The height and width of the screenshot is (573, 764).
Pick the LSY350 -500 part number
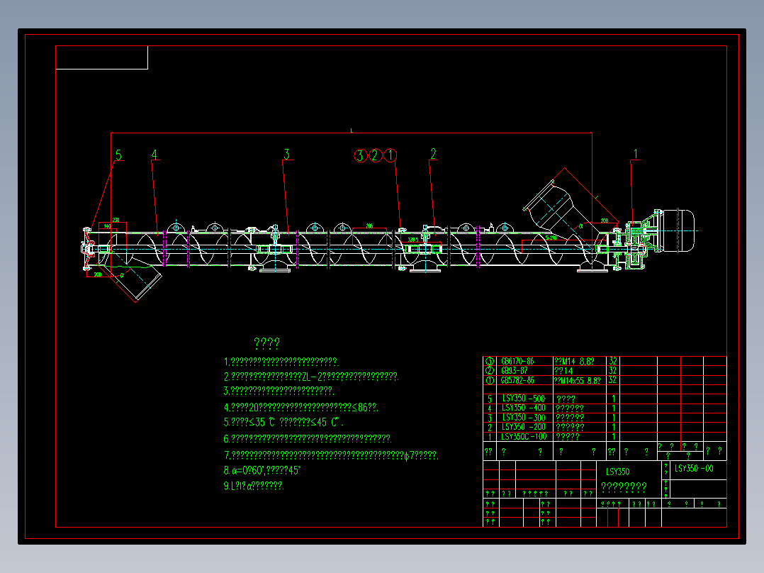click(523, 399)
